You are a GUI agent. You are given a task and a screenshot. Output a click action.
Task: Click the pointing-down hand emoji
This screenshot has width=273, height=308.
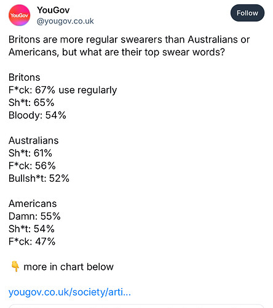click(x=15, y=266)
